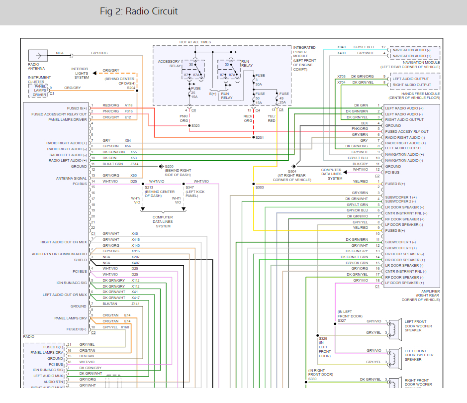Select the Integrated Power Module label

(304, 58)
